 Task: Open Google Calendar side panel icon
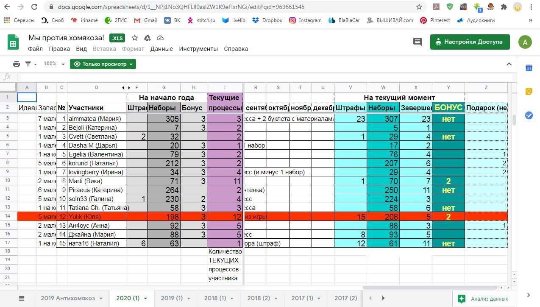coord(529,68)
